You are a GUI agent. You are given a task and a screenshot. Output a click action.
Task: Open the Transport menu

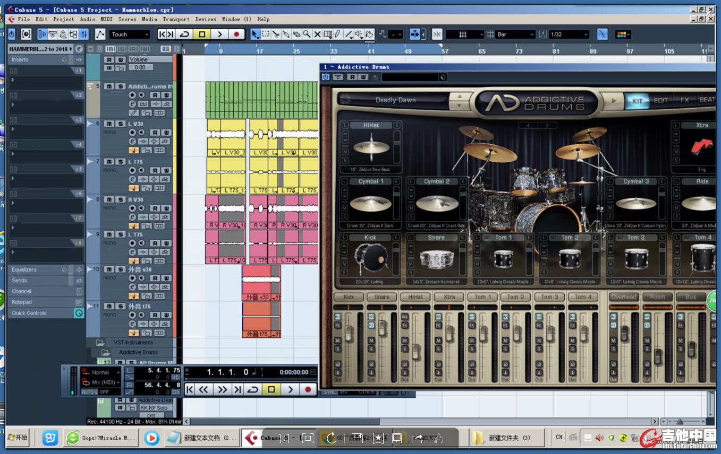176,19
